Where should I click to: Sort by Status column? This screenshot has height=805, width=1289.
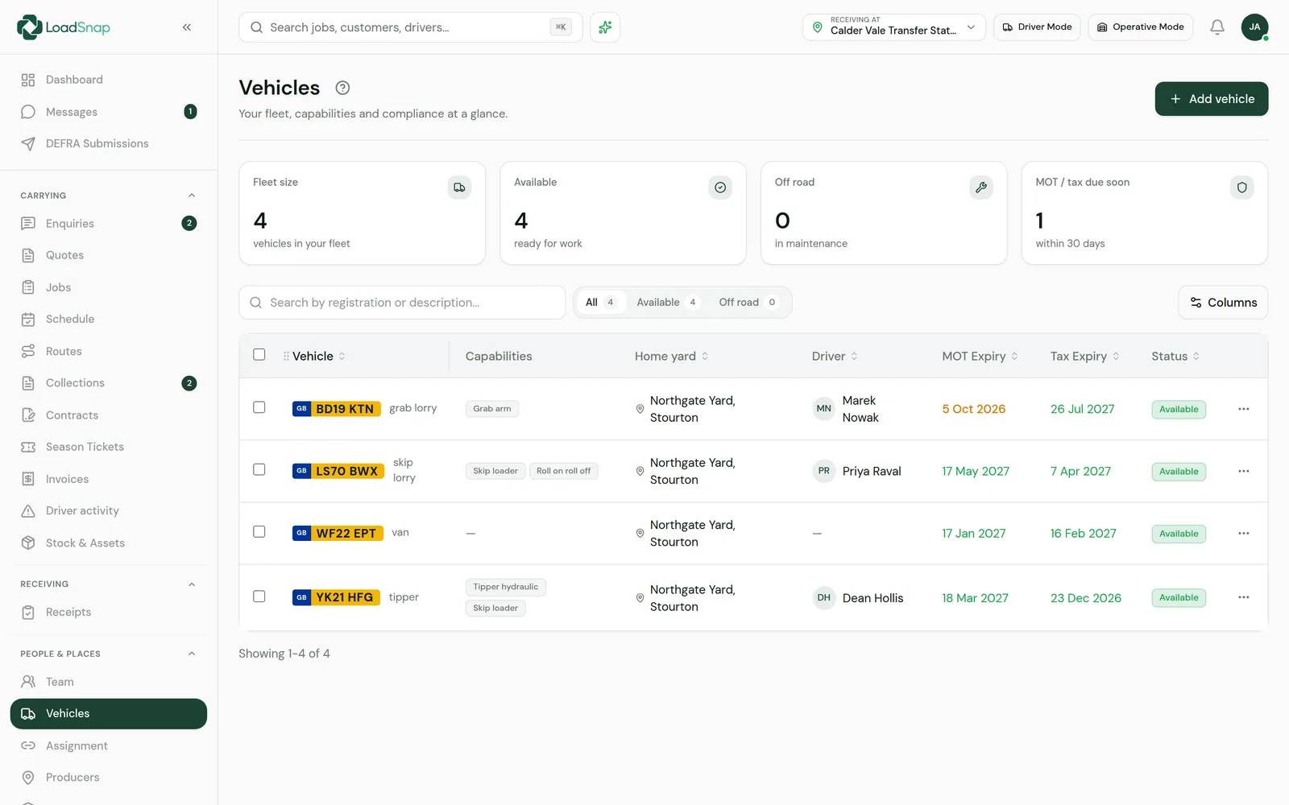click(x=1175, y=356)
